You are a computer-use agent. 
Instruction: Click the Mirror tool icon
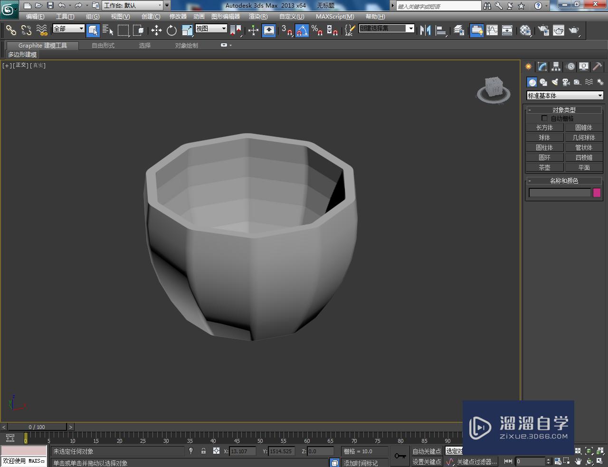(425, 30)
